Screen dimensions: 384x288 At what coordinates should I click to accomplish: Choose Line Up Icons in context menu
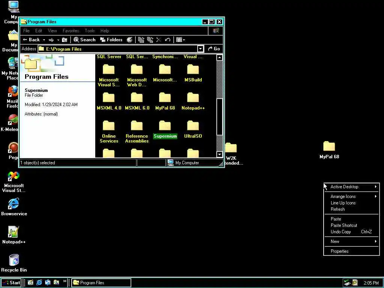pos(351,203)
